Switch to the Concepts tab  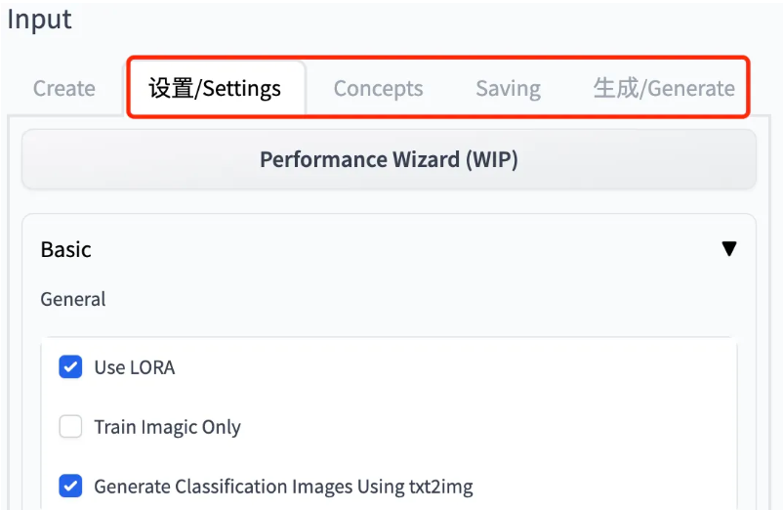[x=378, y=88]
